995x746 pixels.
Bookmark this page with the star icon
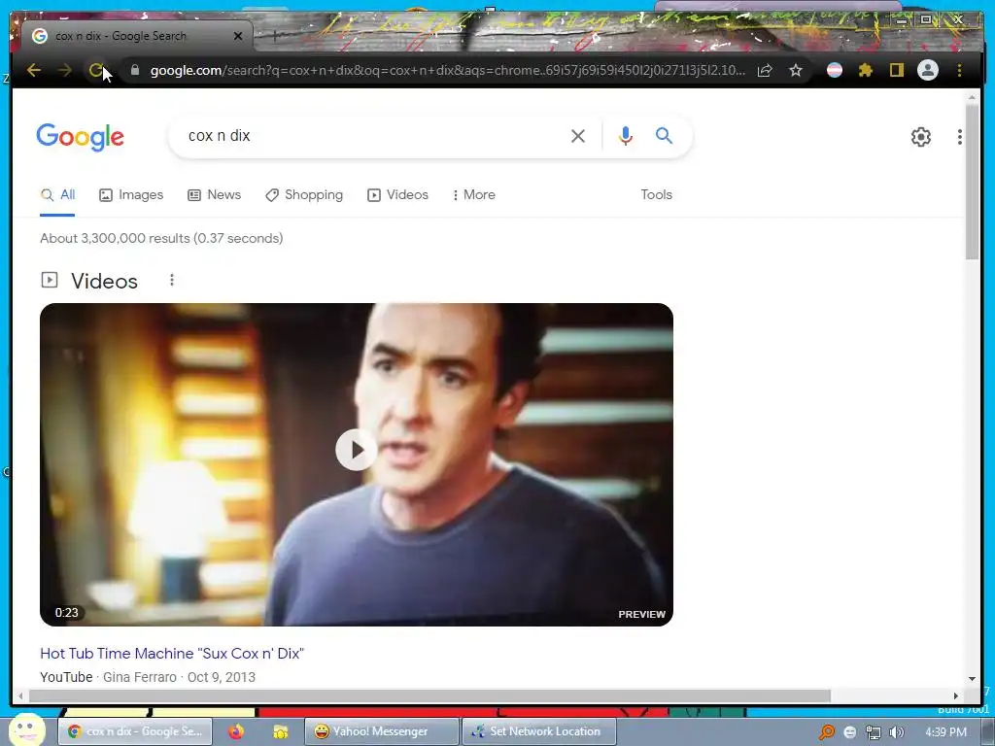pyautogui.click(x=796, y=70)
